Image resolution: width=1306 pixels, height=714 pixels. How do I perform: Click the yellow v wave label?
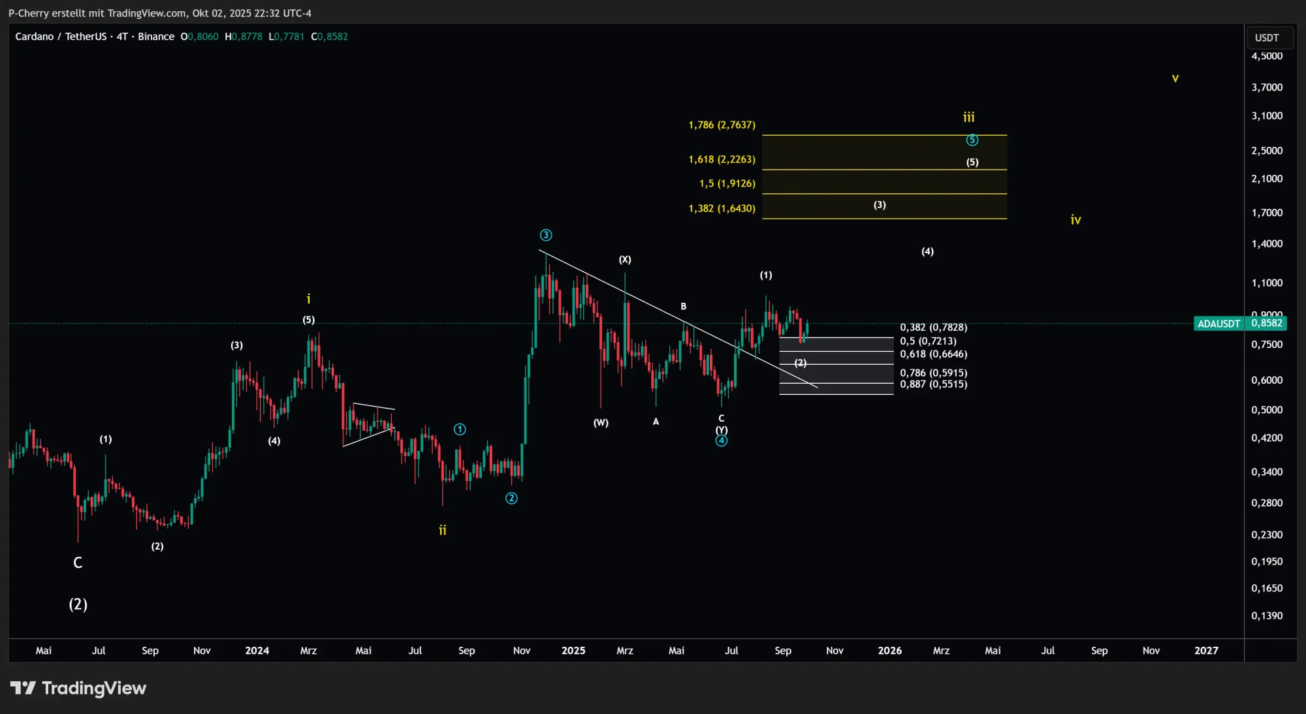[1175, 78]
